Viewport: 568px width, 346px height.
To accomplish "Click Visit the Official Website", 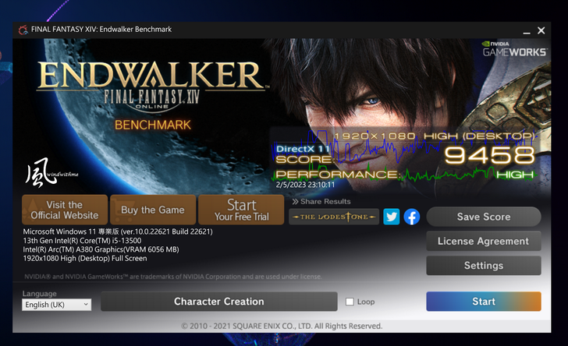I will click(65, 210).
